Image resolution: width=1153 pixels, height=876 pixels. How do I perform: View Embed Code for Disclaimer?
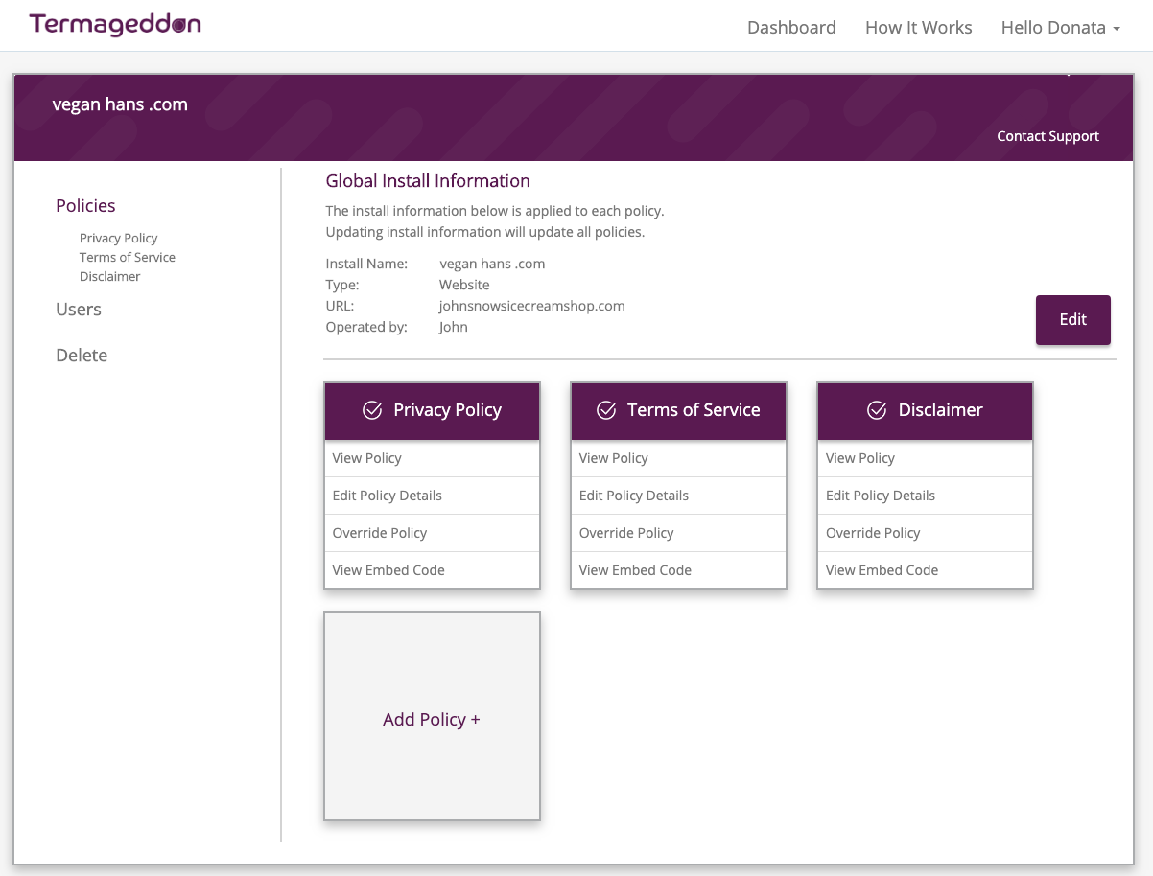tap(926, 570)
